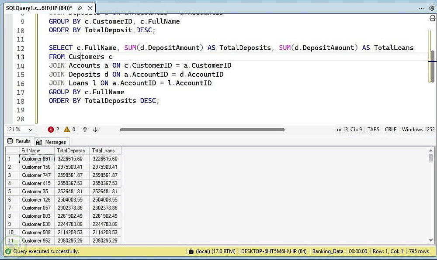Select cell Customer 891
Screen dimensions: 437x260
pyautogui.click(x=37, y=159)
